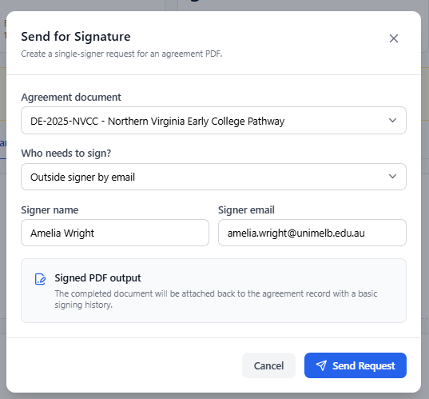Click the Agreement document label

(x=71, y=98)
